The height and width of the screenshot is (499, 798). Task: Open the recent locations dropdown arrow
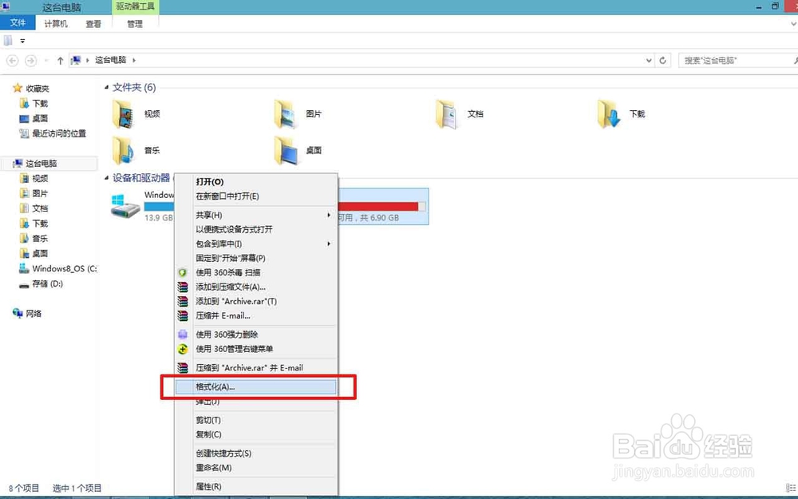pyautogui.click(x=45, y=61)
